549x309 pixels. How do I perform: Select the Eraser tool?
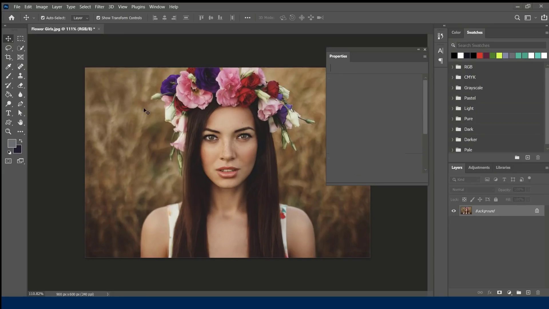pos(20,86)
